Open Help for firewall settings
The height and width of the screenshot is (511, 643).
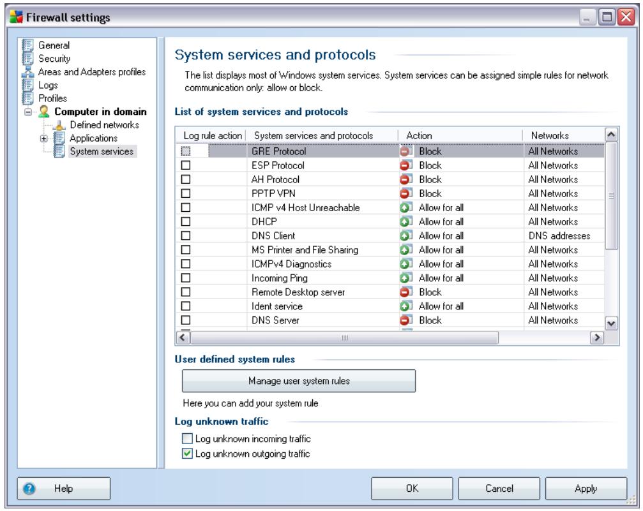point(64,489)
